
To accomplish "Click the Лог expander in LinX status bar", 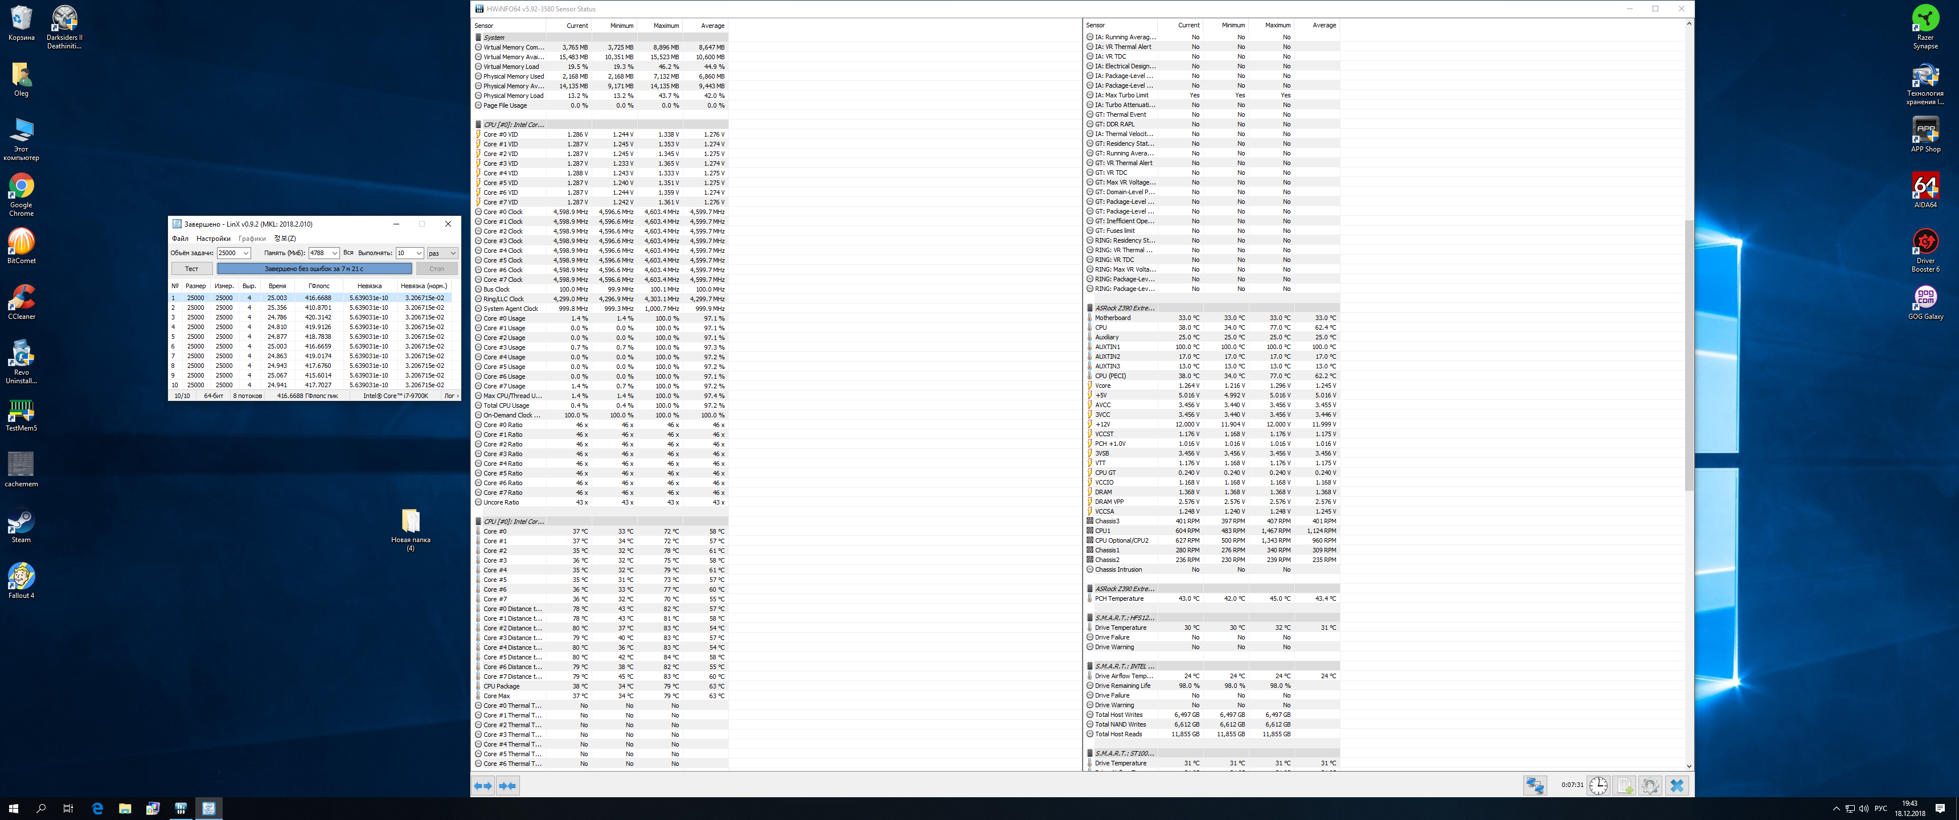I will coord(451,396).
